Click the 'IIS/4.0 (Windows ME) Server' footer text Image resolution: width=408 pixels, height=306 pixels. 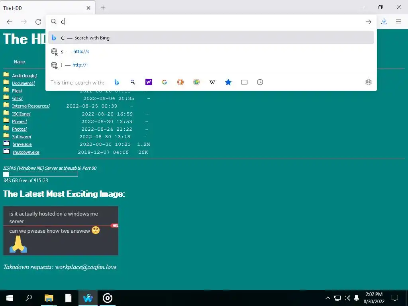50,168
